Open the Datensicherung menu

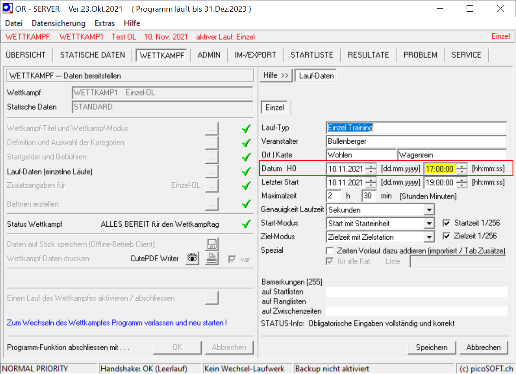pos(58,23)
